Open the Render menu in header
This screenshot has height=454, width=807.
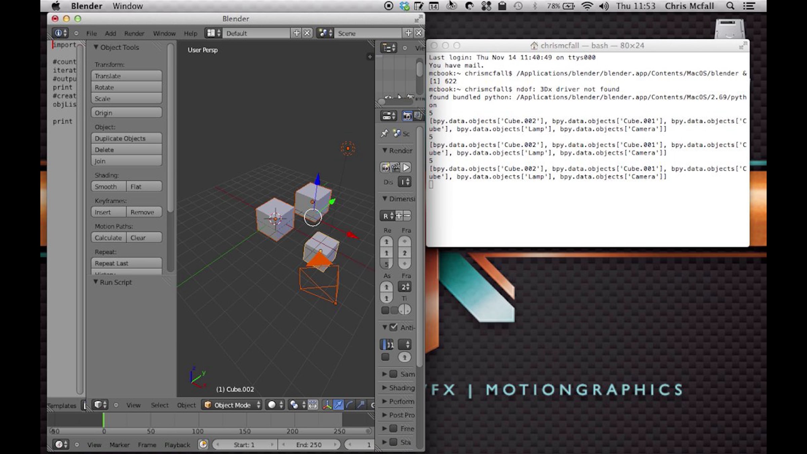coord(134,33)
